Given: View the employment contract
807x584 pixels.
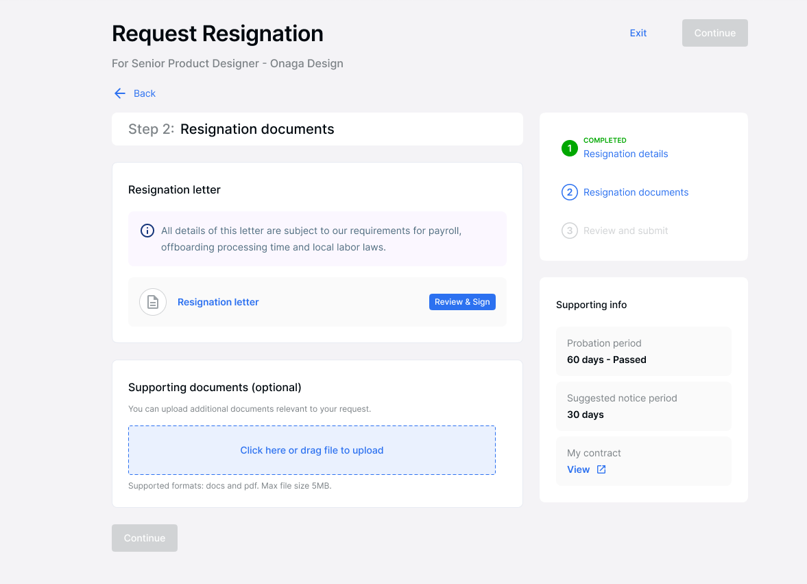Looking at the screenshot, I should click(x=578, y=469).
